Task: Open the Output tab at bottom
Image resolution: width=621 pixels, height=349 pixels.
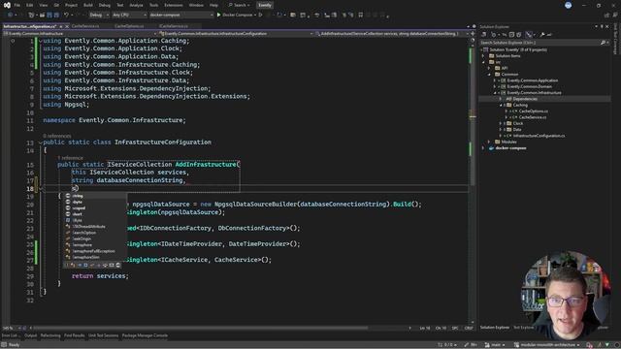Action: [x=30, y=335]
